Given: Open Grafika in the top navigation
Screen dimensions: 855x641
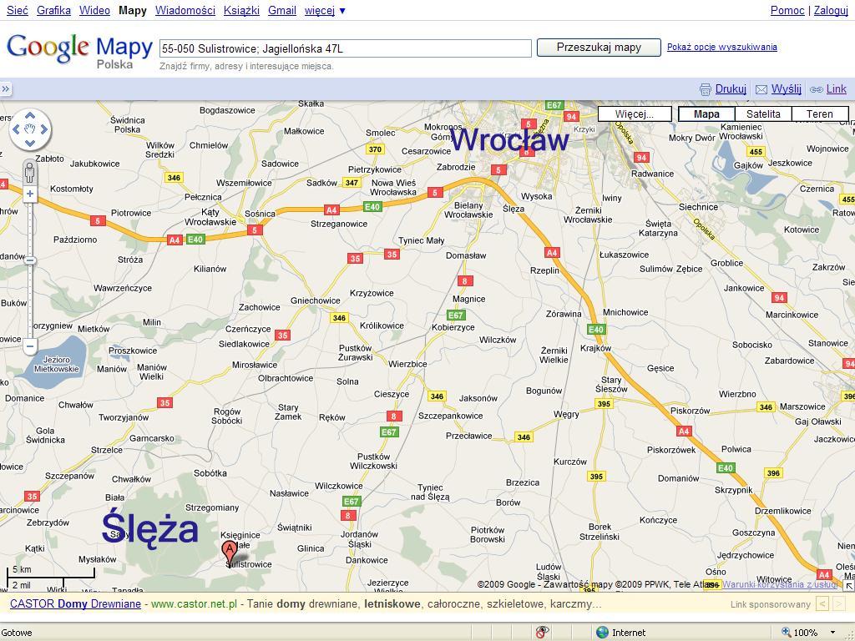Looking at the screenshot, I should coord(53,10).
